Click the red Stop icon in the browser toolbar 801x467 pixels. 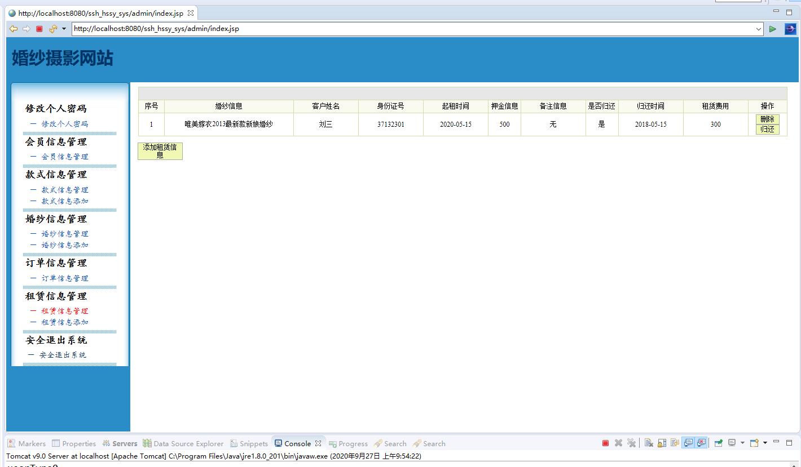(38, 29)
